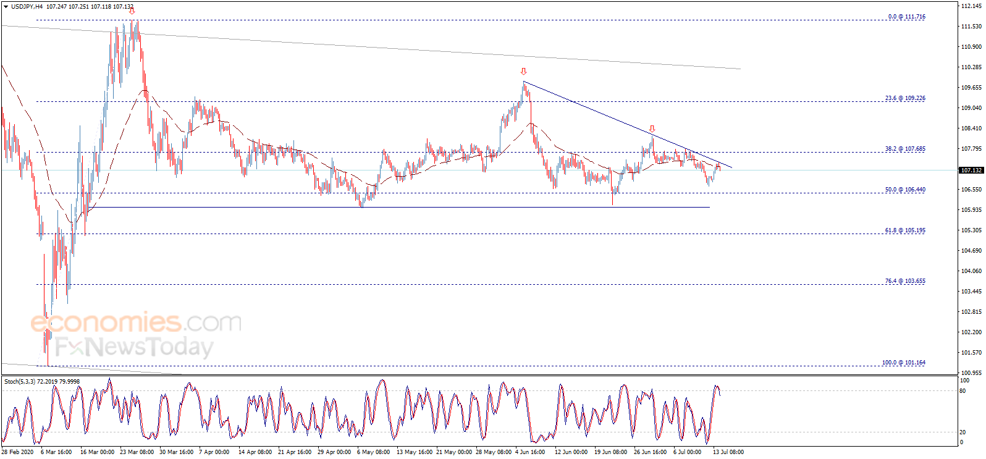Click the 13 Jul 08:00 date on time axis
986x459 pixels.
[x=728, y=452]
